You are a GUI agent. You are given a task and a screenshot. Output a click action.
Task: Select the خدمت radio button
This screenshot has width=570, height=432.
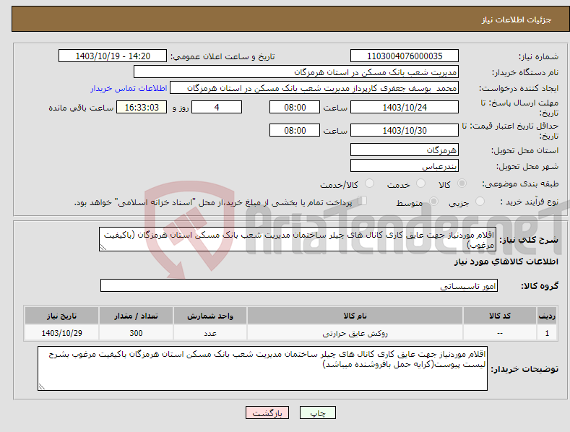click(x=420, y=183)
